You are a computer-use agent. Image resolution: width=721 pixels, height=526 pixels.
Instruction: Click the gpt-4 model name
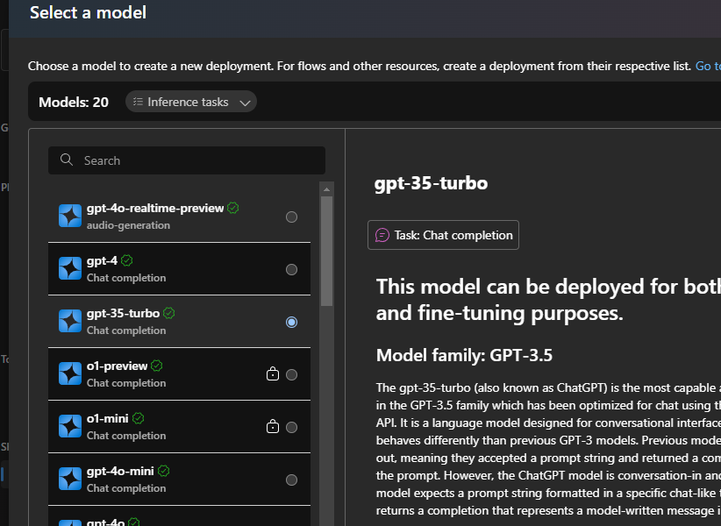click(102, 261)
